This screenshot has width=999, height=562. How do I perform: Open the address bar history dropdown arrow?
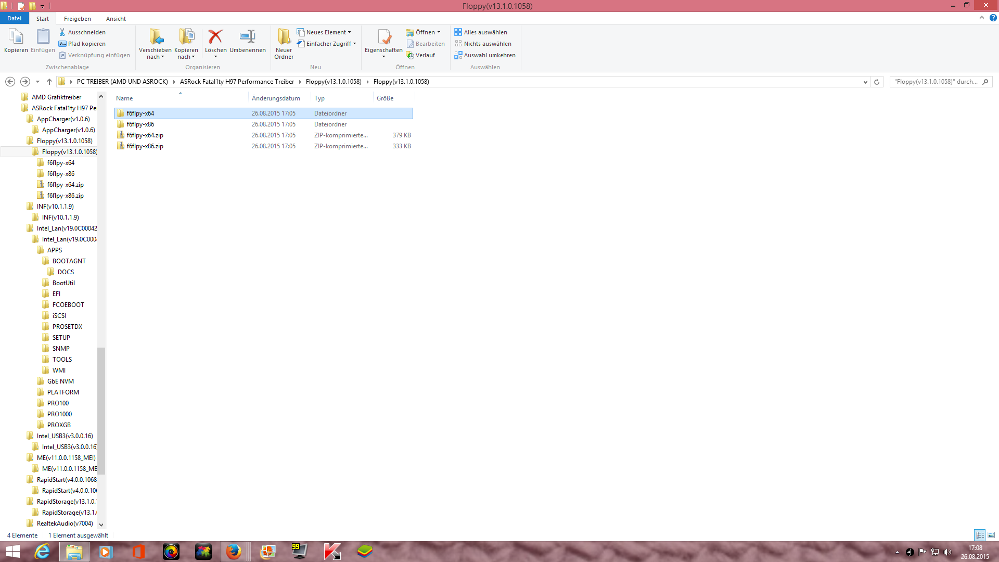[x=865, y=82]
